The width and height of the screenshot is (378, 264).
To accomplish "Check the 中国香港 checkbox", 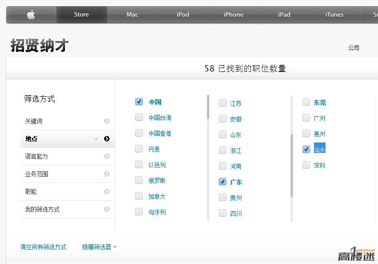I will pos(139,133).
